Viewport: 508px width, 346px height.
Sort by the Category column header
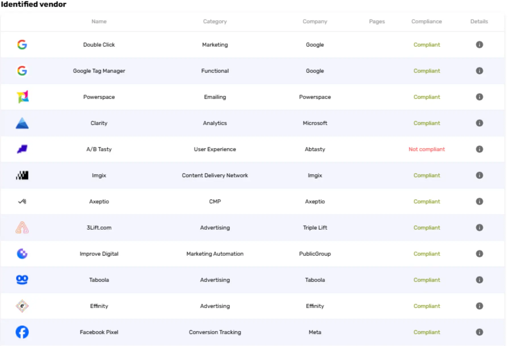215,21
